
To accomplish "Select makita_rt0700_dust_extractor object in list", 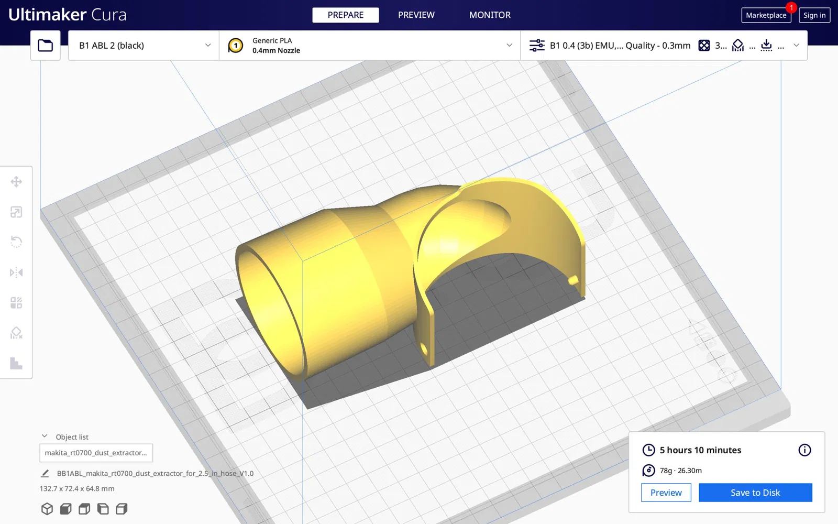I will (x=96, y=453).
